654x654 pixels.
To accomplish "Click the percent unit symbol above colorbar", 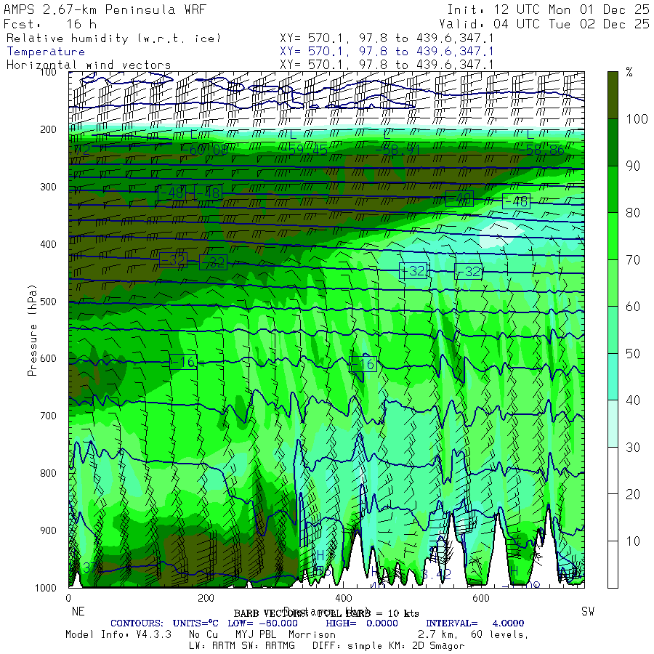I will pos(629,72).
